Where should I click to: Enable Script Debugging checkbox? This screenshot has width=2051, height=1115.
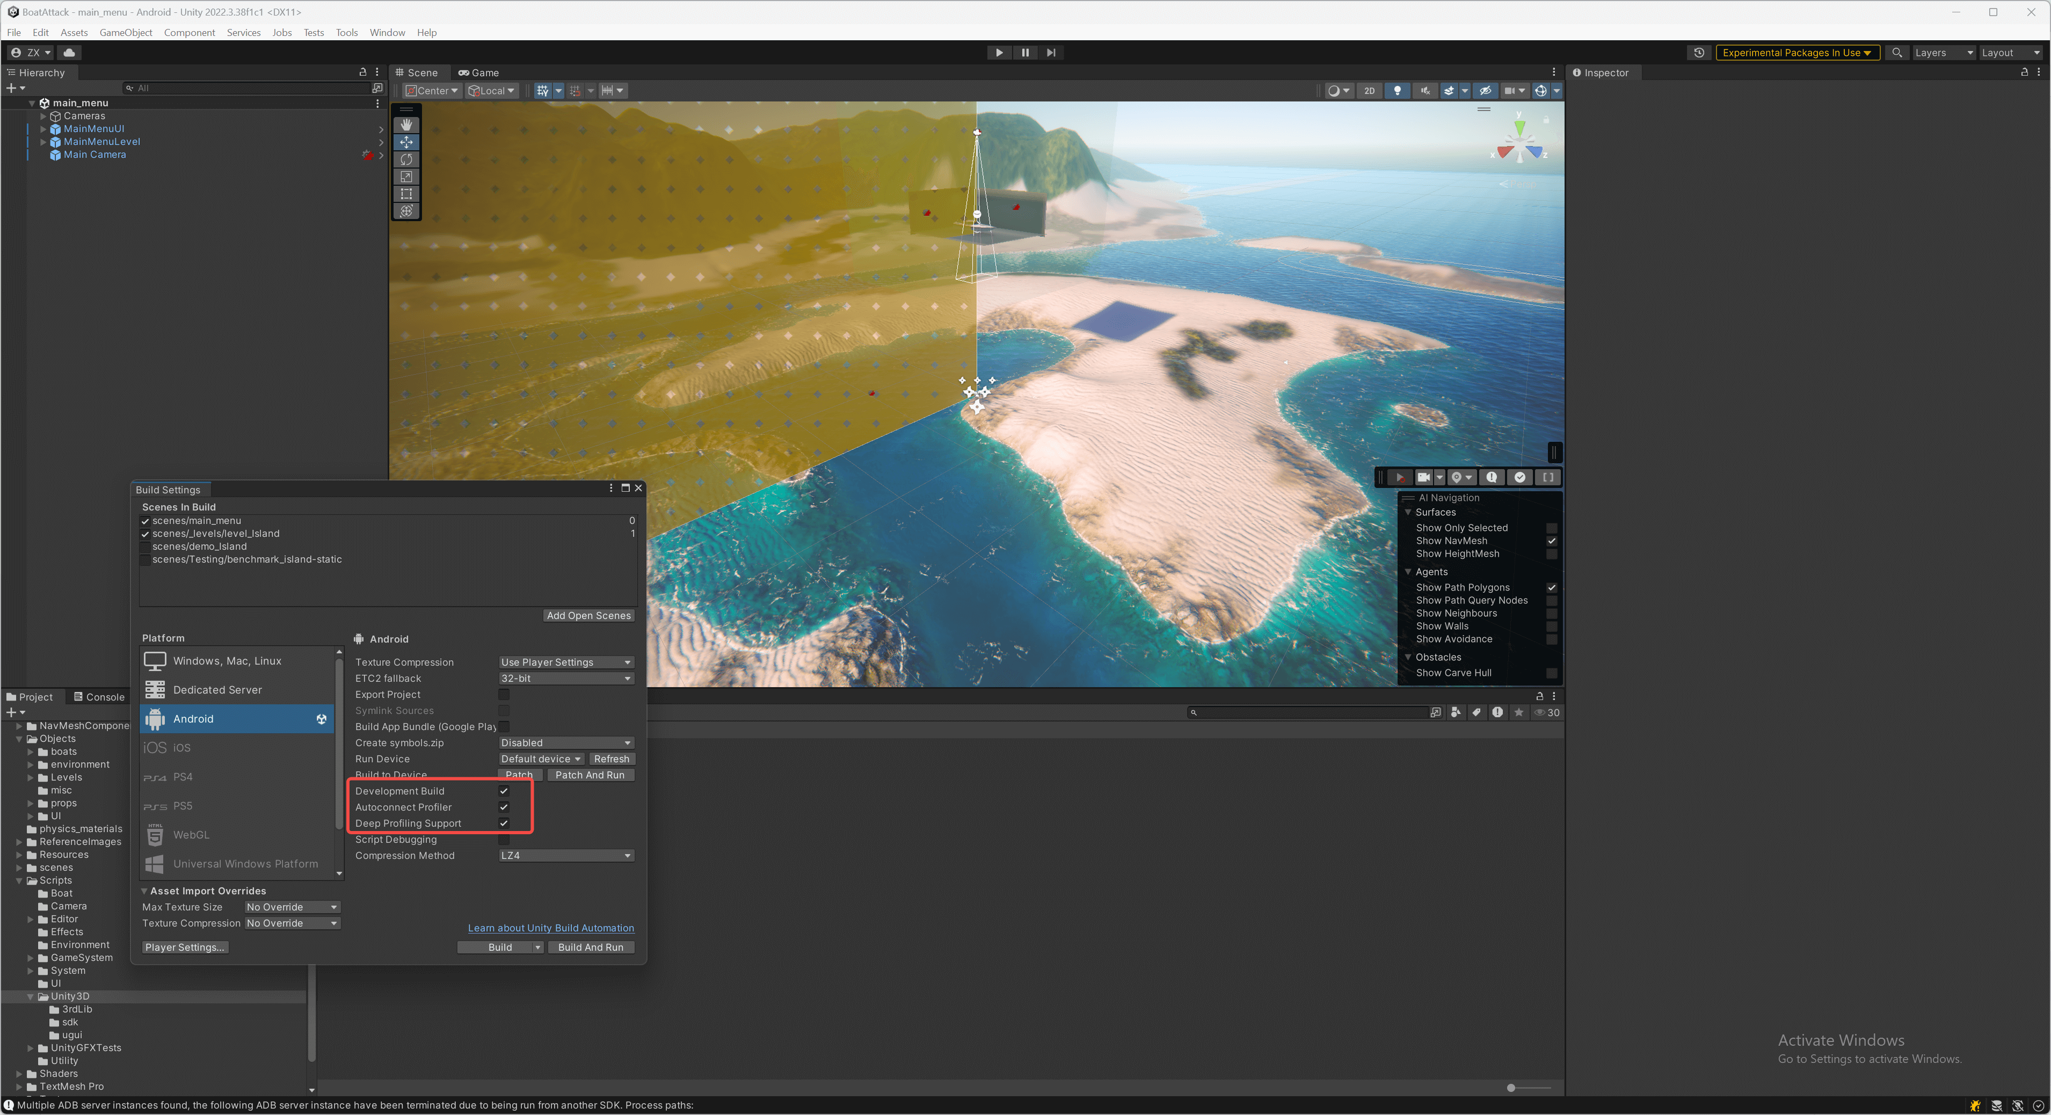504,840
